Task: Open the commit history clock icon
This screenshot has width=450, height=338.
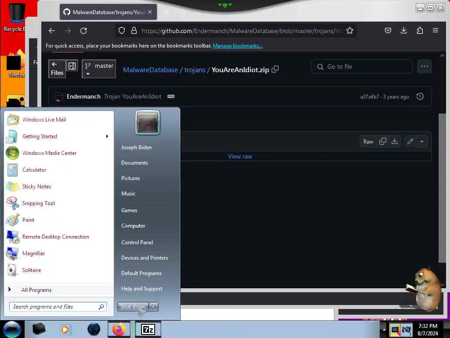Action: [420, 96]
